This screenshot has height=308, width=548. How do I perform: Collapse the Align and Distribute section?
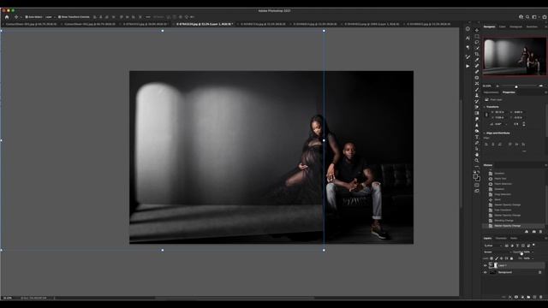tap(484, 133)
